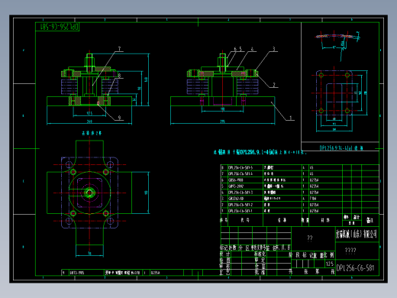Select the cyan note text mentioning DPL256.9.1-4
This screenshot has width=397, height=298.
tap(260, 152)
